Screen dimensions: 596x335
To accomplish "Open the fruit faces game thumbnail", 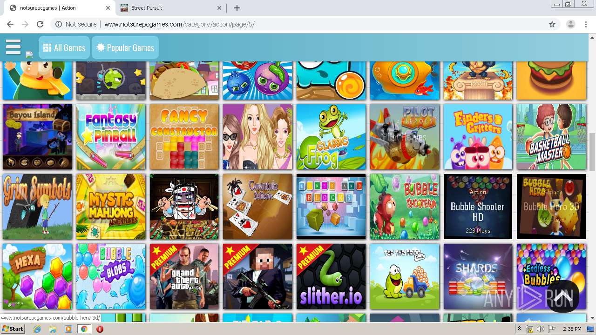I will coord(257,80).
